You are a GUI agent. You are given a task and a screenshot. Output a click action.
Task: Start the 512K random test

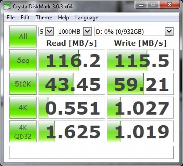[23, 84]
